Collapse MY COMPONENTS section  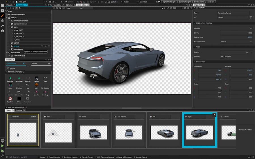[6, 72]
